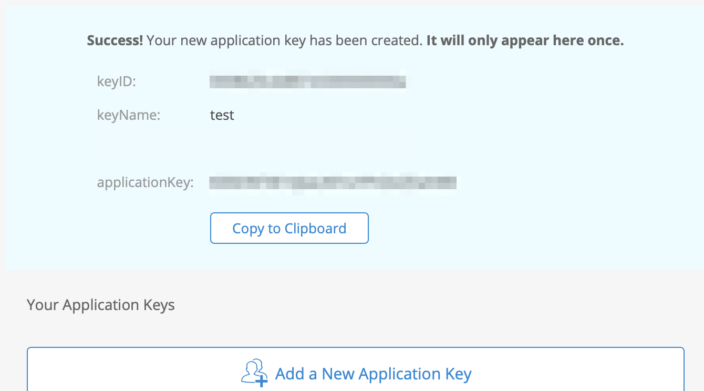Click the keyID: label

pyautogui.click(x=117, y=82)
